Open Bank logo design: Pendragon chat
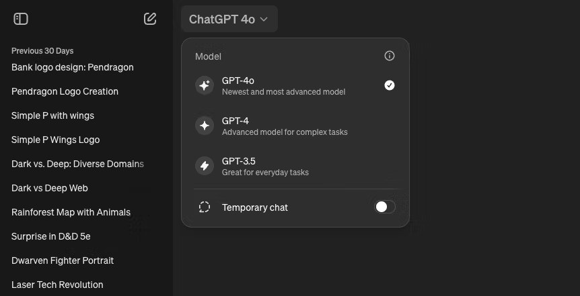580x296 pixels. [73, 67]
